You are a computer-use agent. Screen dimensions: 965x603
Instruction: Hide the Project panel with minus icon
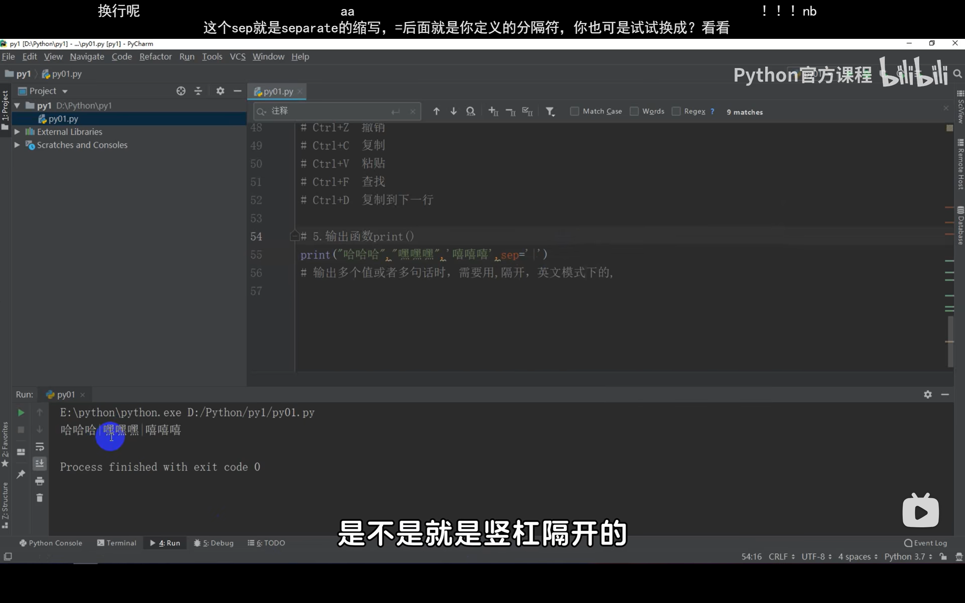click(238, 91)
